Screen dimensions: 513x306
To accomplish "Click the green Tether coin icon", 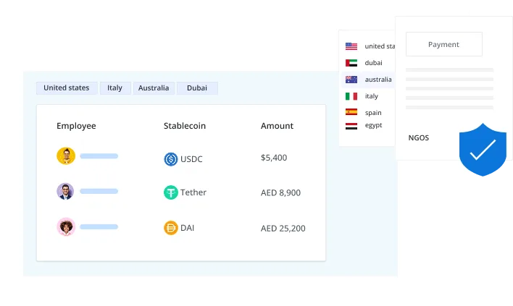I will point(171,192).
